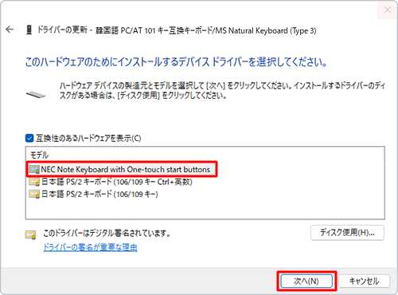Click the driver icon of NEC Note Keyboard
The image size is (398, 295).
click(x=34, y=170)
